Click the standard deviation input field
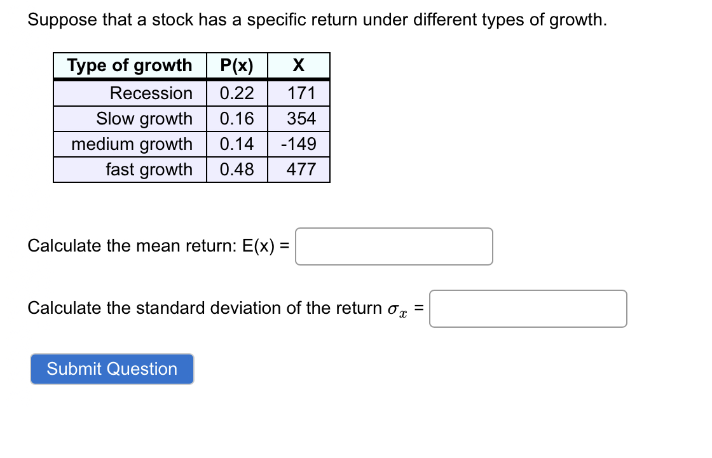The width and height of the screenshot is (712, 458). click(528, 308)
